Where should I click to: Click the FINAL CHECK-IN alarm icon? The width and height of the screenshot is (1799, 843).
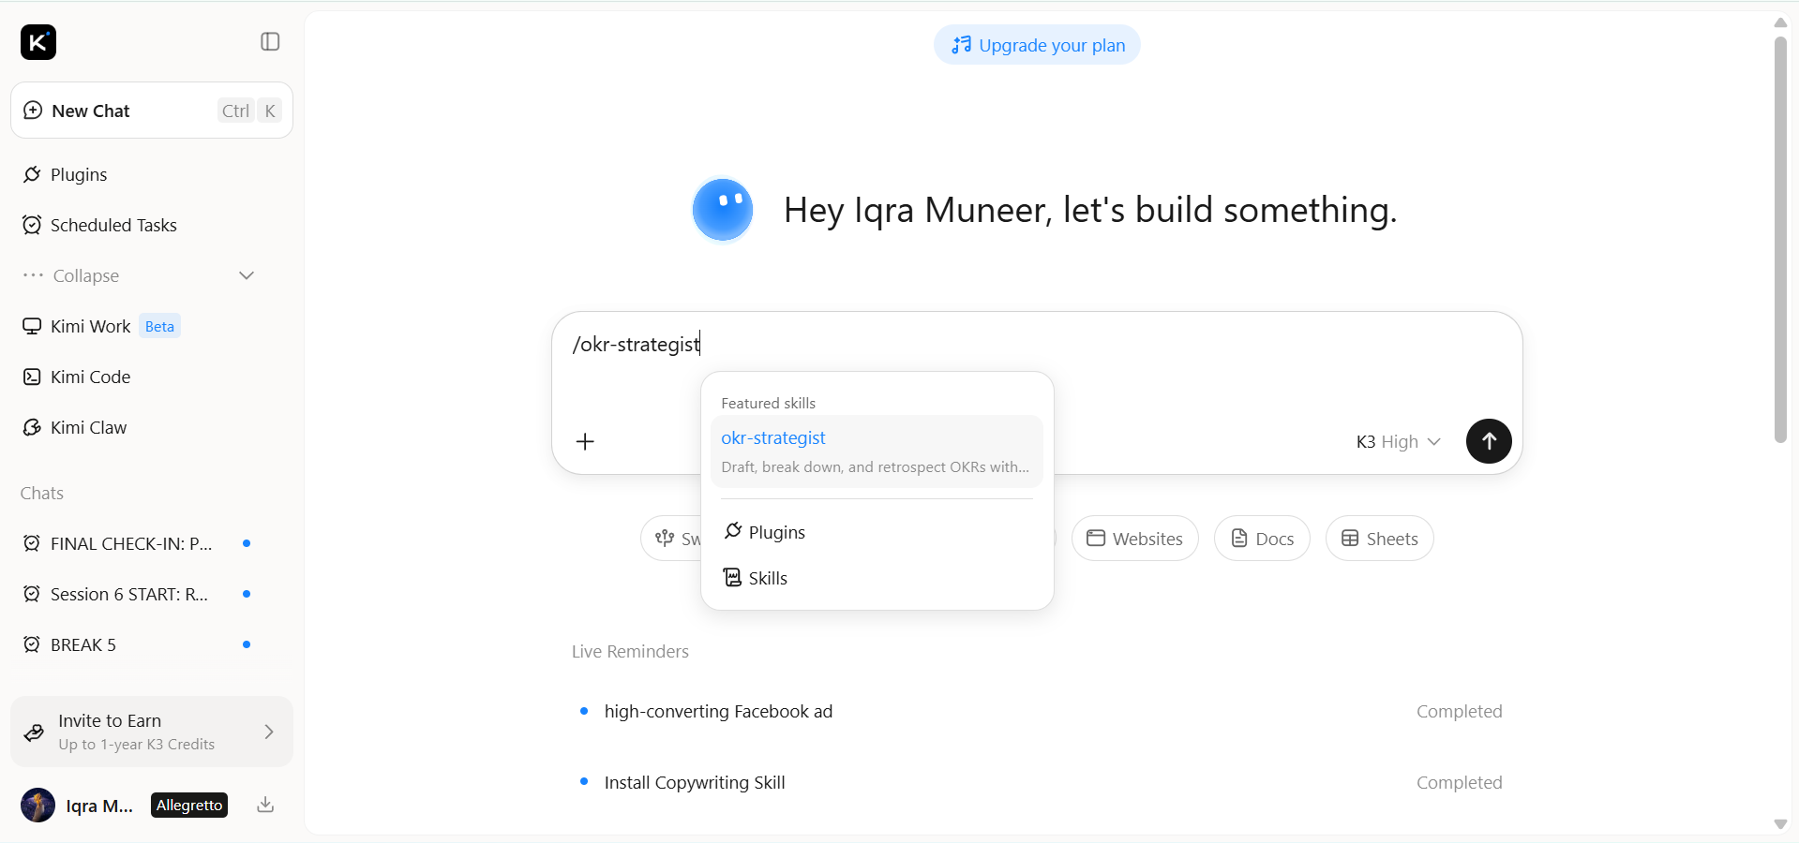32,543
